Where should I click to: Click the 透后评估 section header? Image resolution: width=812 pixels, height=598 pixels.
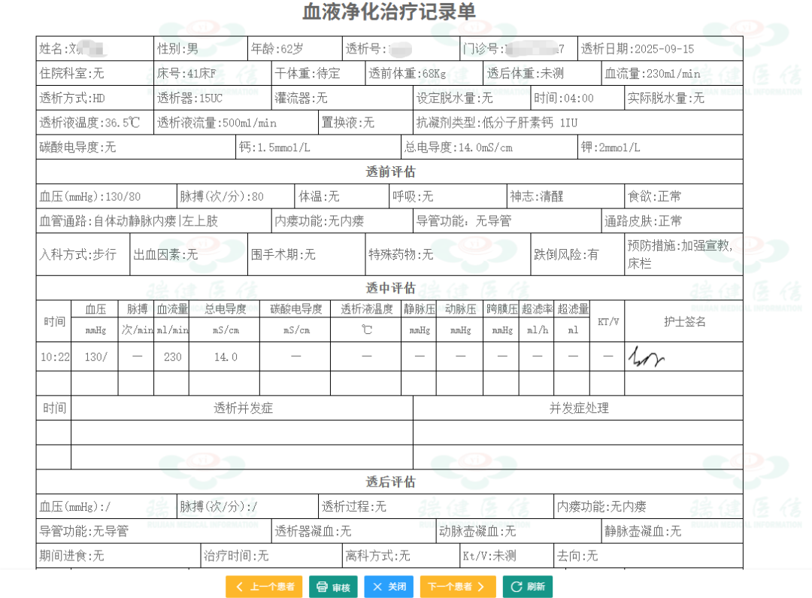pyautogui.click(x=390, y=481)
